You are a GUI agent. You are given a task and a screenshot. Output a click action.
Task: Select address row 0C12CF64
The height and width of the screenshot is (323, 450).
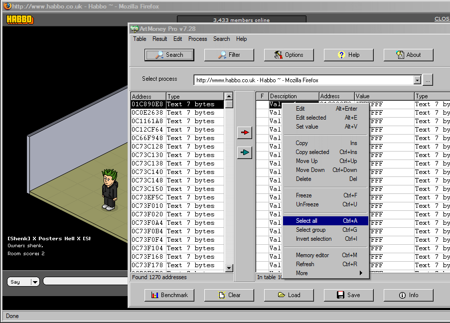pyautogui.click(x=177, y=130)
